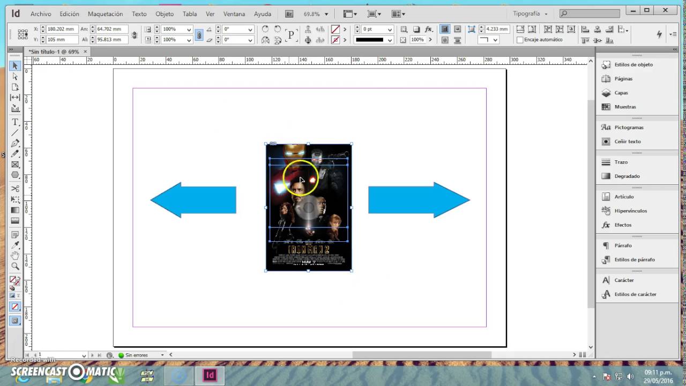Select the Gap tool
This screenshot has height=386, width=686.
pyautogui.click(x=15, y=98)
